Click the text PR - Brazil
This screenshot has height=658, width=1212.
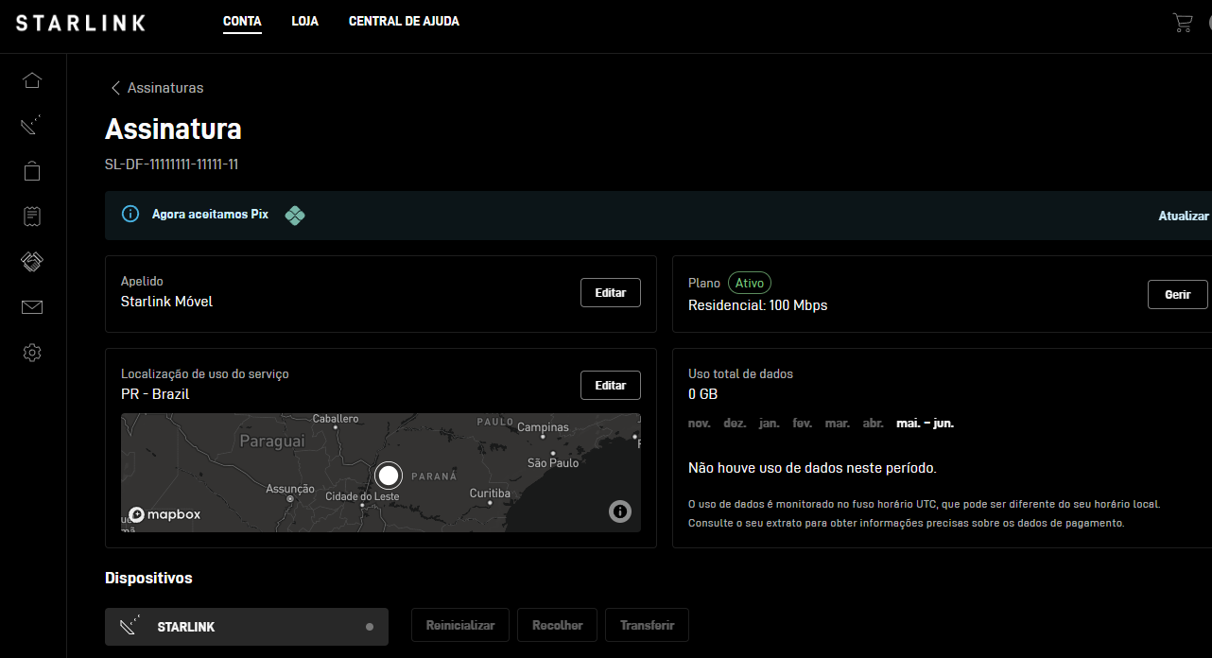[x=155, y=394]
